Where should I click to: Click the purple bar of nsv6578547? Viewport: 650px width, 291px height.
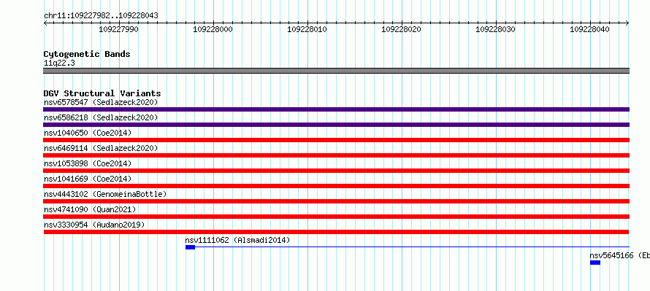(336, 109)
